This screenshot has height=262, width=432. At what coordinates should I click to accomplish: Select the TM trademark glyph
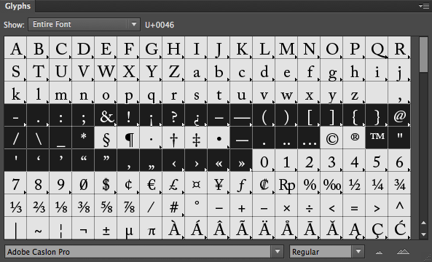tap(377, 138)
